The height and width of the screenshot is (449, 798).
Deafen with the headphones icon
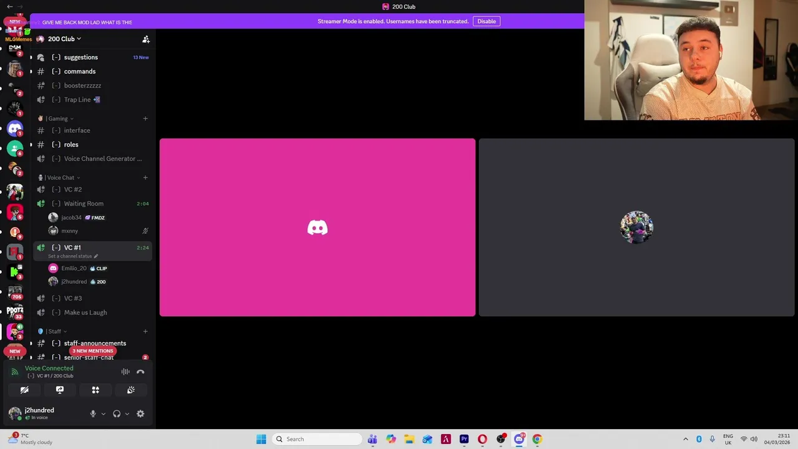coord(117,413)
